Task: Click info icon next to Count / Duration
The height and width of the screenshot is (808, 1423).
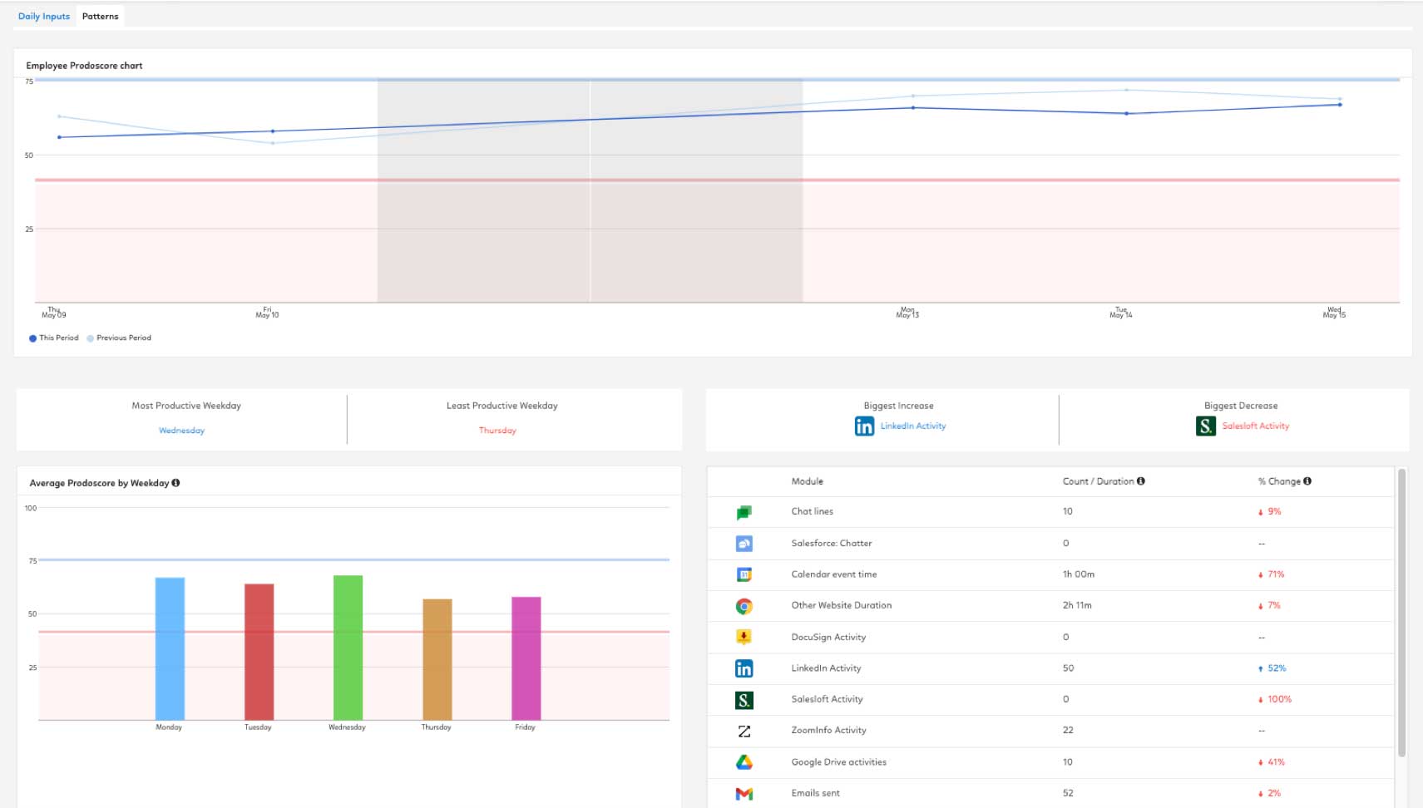Action: (1141, 481)
